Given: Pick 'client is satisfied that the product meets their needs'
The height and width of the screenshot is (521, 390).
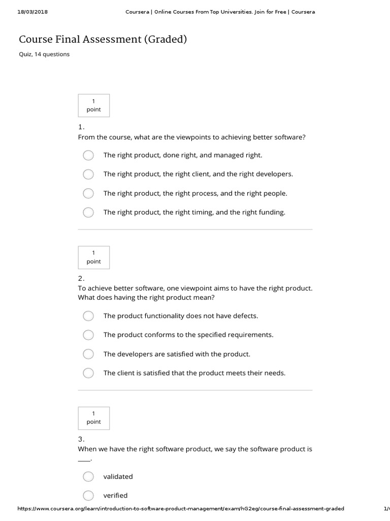Looking at the screenshot, I should [x=88, y=373].
